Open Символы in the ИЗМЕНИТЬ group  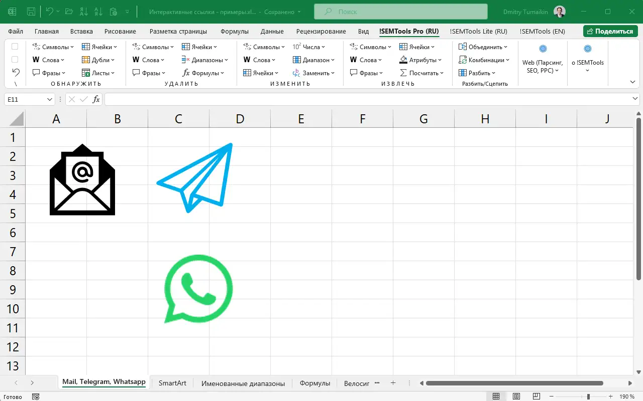[264, 47]
